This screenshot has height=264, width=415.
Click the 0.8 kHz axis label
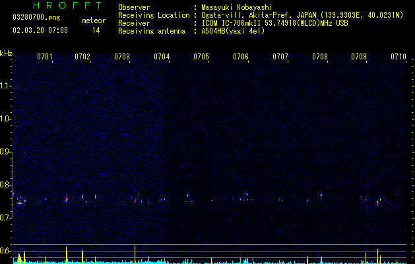(5, 185)
